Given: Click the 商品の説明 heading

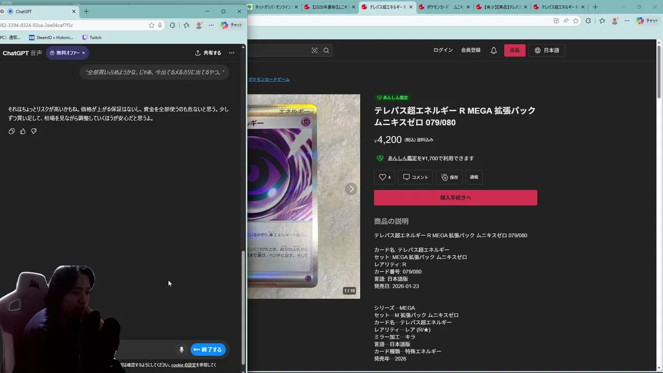Looking at the screenshot, I should pyautogui.click(x=391, y=221).
